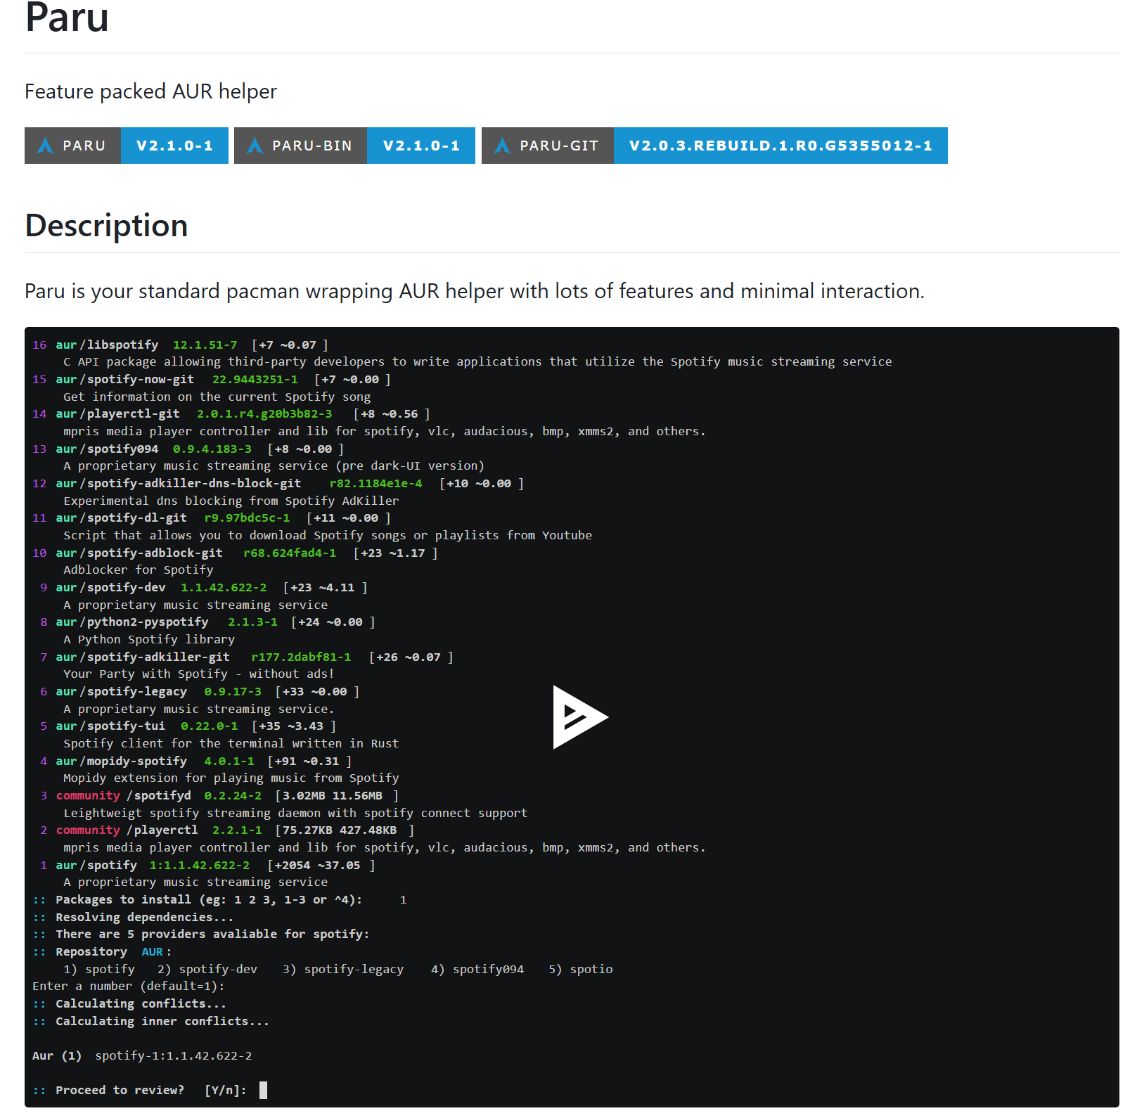Click the Paru description paragraph

click(475, 291)
